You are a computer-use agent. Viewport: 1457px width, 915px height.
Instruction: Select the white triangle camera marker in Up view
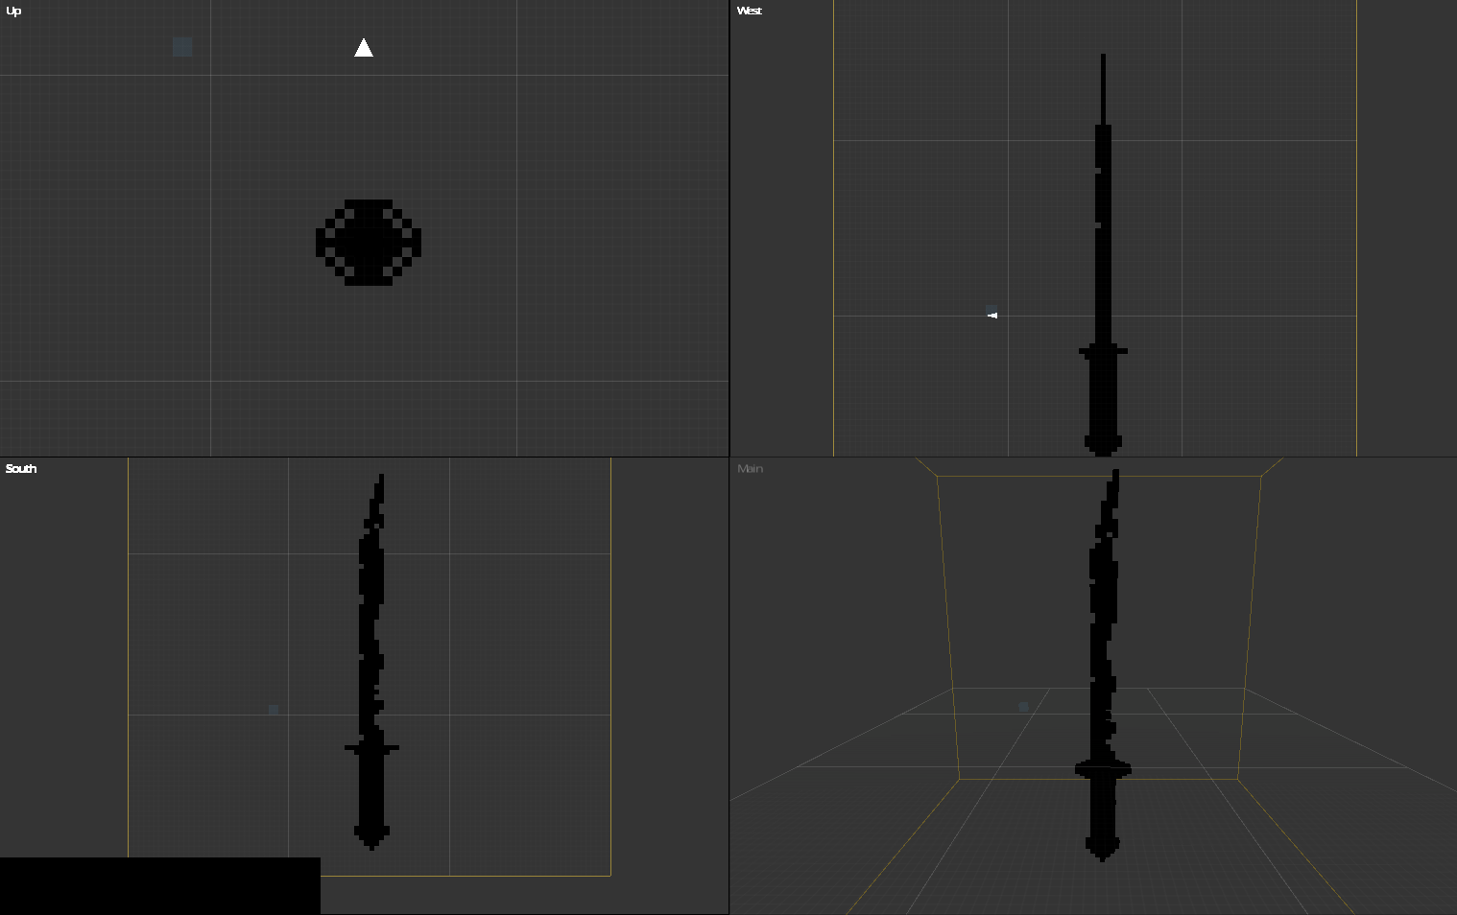click(x=364, y=48)
